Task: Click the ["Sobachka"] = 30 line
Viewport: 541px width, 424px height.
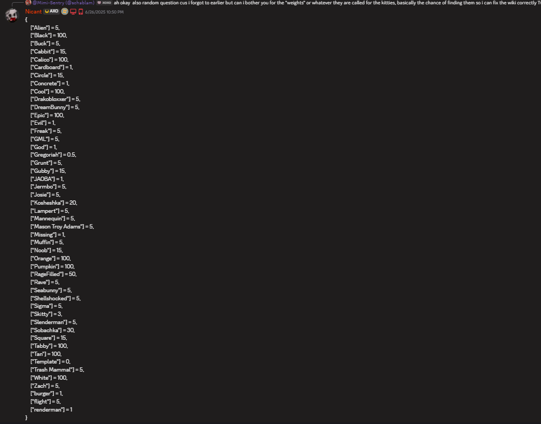Action: point(52,331)
